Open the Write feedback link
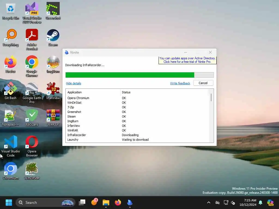 tap(180, 83)
